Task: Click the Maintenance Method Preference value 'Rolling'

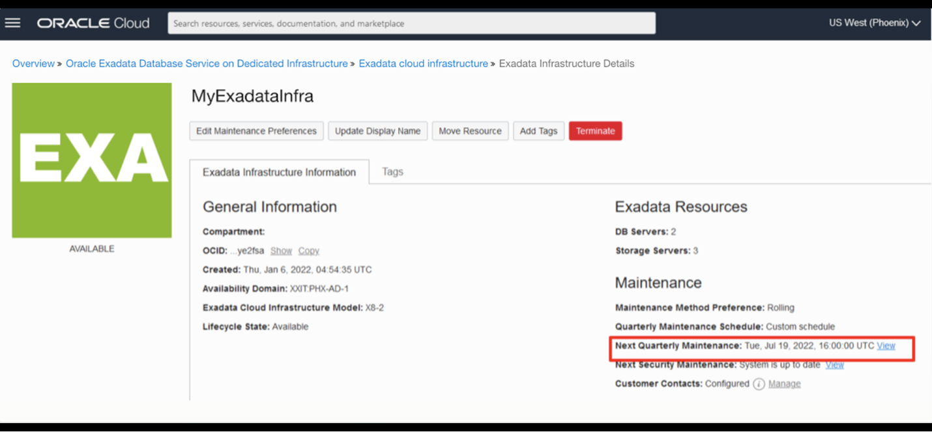Action: [781, 308]
